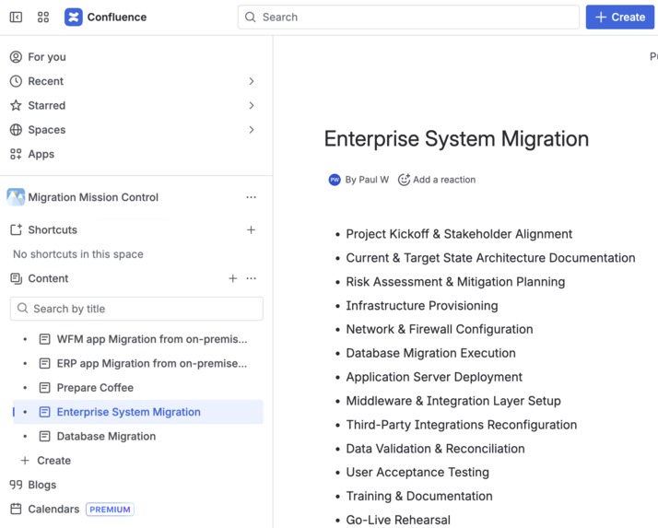
Task: Click 'Risk Assessment & Mitigation Planning' bullet
Action: point(455,282)
